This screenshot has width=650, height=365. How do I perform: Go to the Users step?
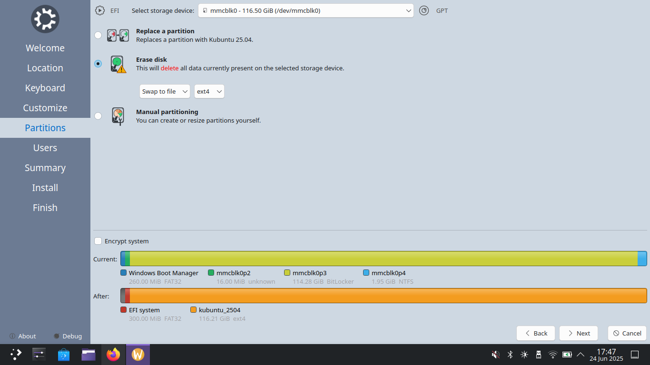tap(45, 148)
